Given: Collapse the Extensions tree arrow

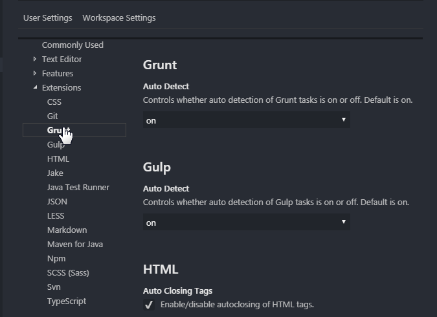Looking at the screenshot, I should click(x=35, y=87).
